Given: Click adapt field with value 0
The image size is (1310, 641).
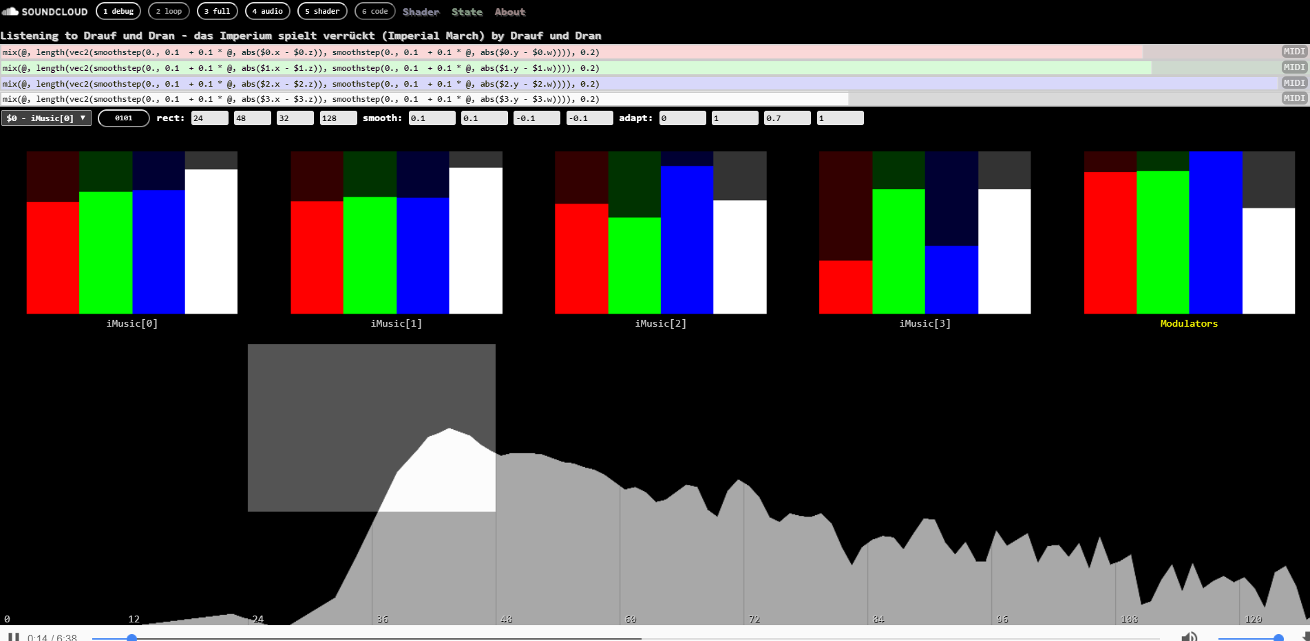Looking at the screenshot, I should pyautogui.click(x=682, y=118).
